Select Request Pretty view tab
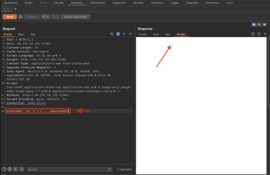Screen dimensions: 270x175 [x=8, y=34]
